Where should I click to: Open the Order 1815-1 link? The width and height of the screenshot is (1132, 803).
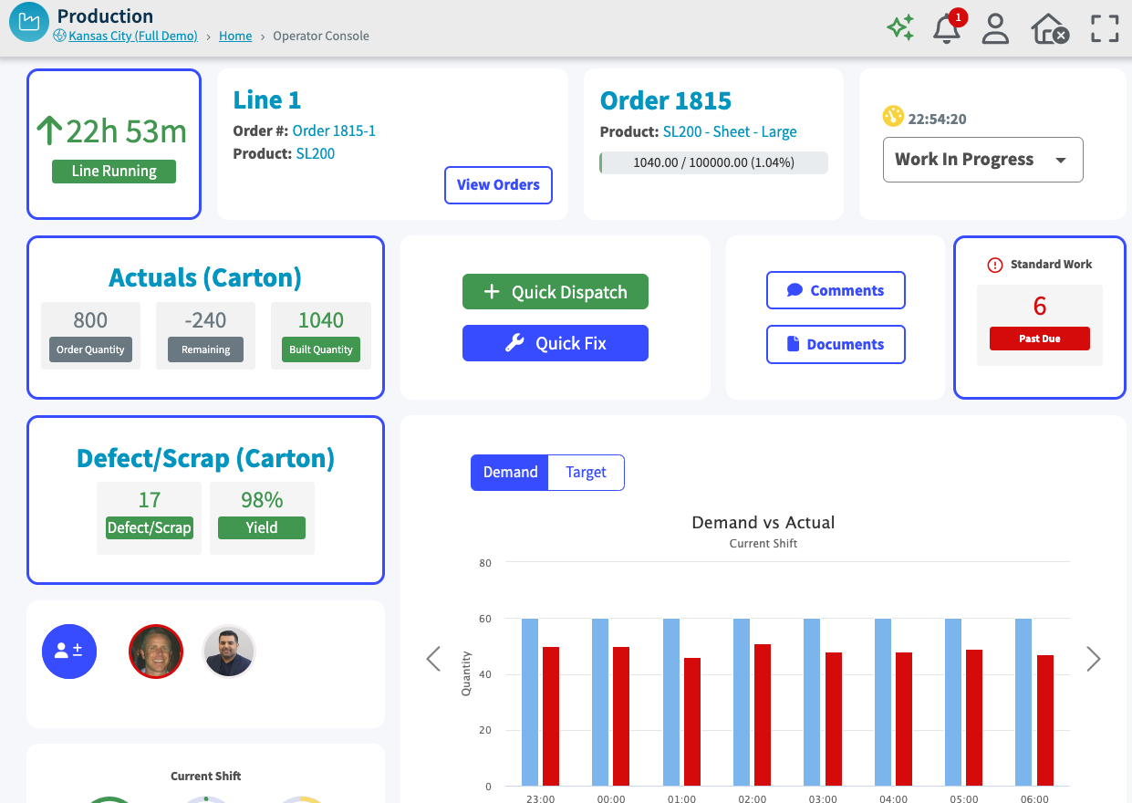334,130
